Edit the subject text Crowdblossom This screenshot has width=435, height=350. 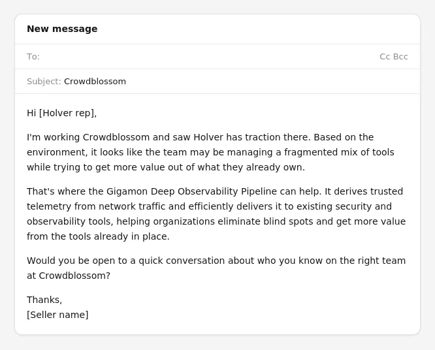[95, 82]
